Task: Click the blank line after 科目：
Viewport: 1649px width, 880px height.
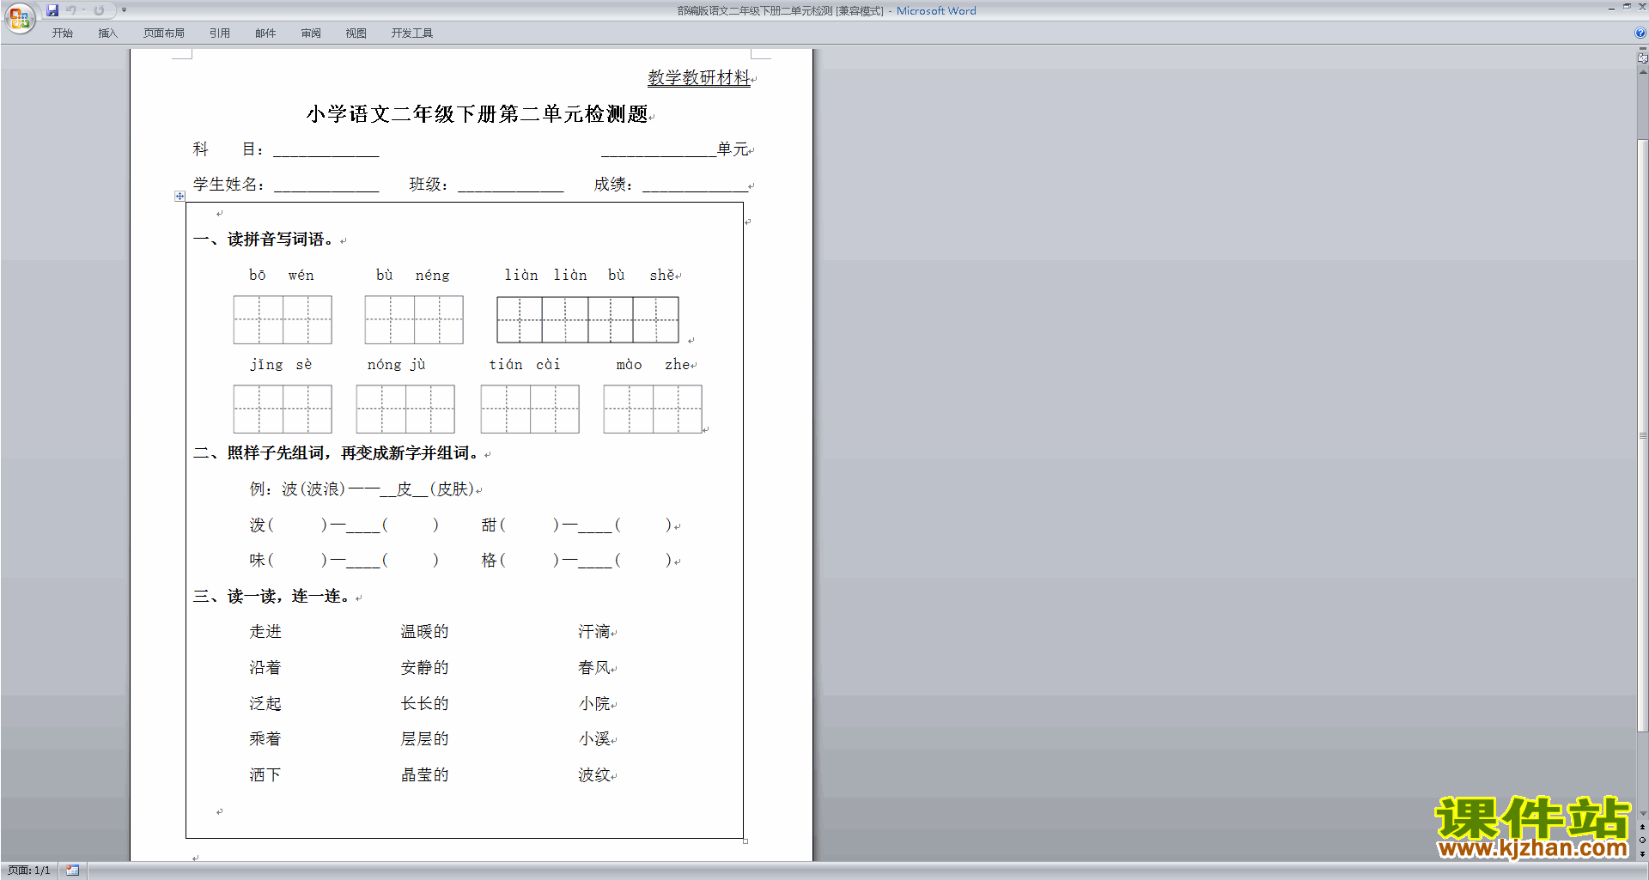Action: pyautogui.click(x=326, y=151)
